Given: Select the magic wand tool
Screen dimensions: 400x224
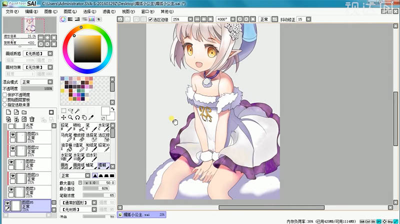Looking at the screenshot, I should coord(77,111).
